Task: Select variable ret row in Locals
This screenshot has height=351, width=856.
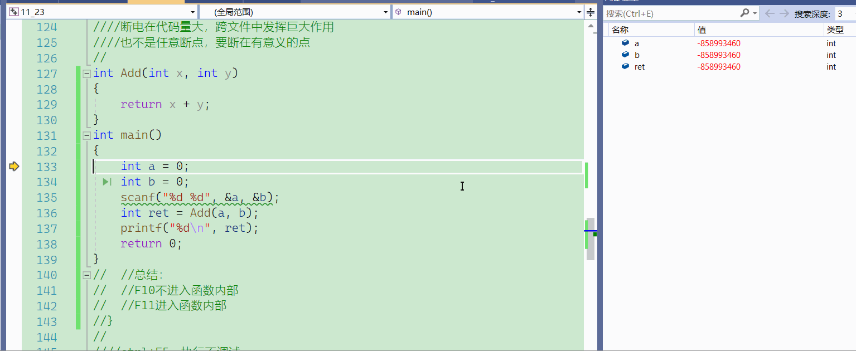Action: pyautogui.click(x=729, y=66)
